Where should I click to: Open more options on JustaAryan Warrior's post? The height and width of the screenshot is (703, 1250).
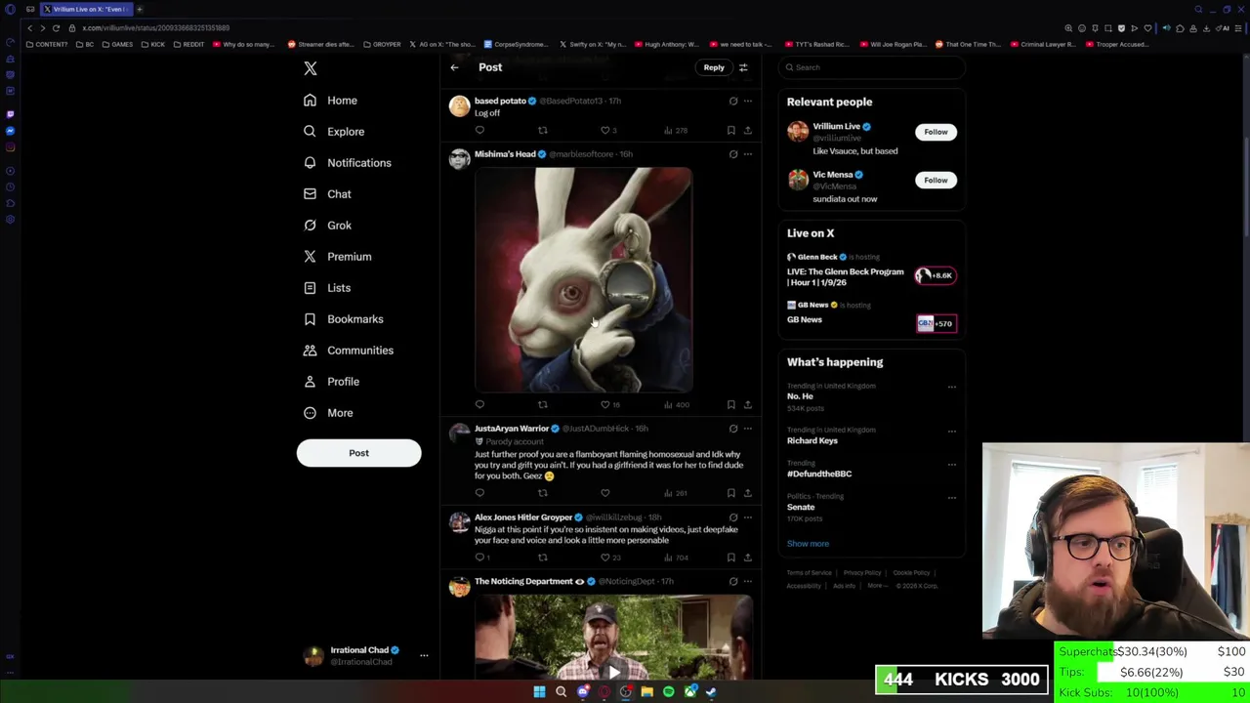tap(748, 429)
